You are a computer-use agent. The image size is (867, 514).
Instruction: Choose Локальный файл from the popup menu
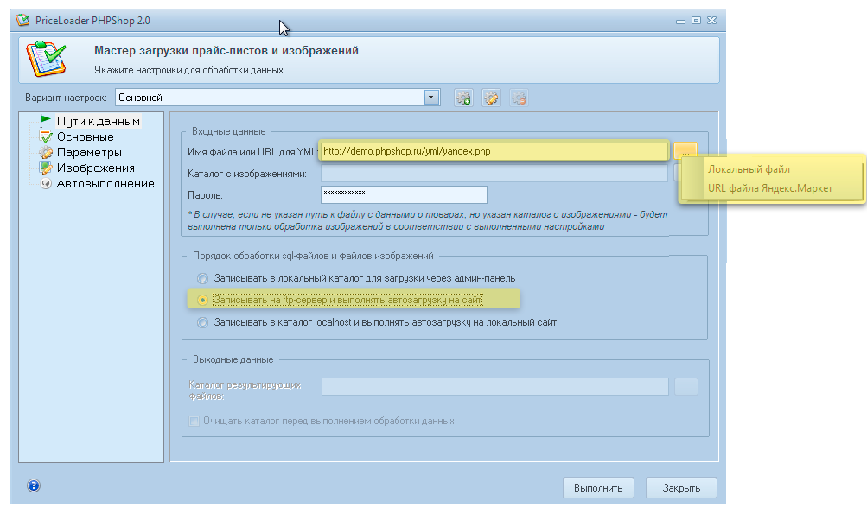point(749,169)
